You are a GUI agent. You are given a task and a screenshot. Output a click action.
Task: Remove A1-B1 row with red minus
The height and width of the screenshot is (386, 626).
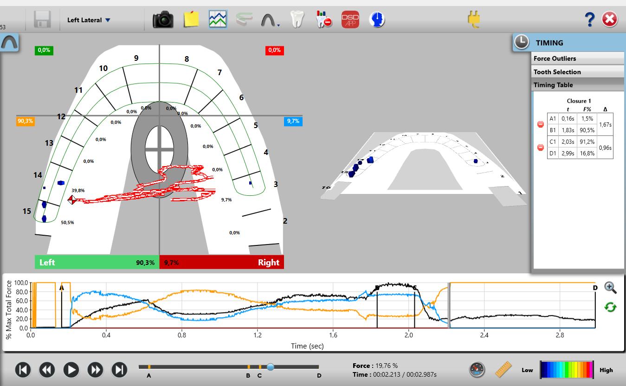[x=540, y=124]
